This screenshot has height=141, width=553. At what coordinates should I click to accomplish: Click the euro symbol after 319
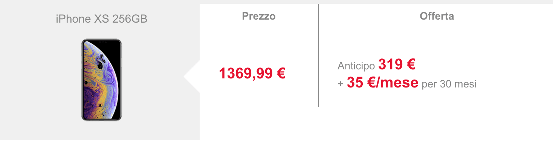pos(411,65)
